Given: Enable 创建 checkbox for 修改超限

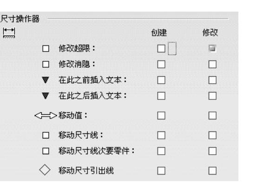Looking at the screenshot, I should (x=161, y=49).
